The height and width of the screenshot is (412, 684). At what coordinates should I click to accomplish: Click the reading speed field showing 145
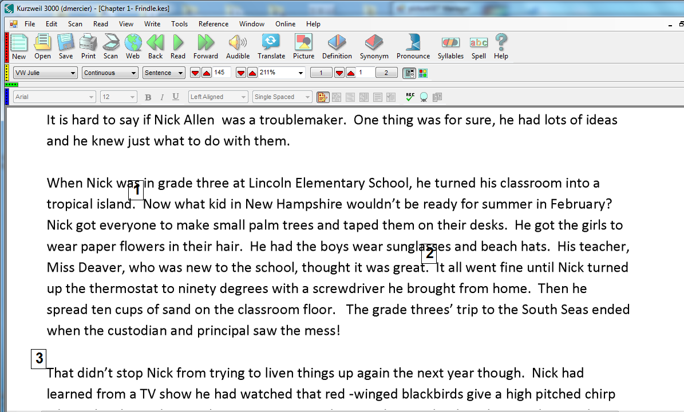click(x=221, y=72)
